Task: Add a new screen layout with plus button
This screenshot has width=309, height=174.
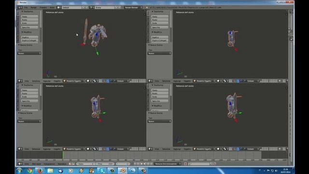Action: point(84,7)
